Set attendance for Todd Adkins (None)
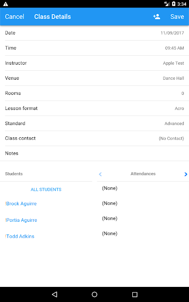The width and height of the screenshot is (189, 302). tap(110, 234)
